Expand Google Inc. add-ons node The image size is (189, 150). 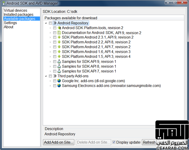click(x=50, y=81)
